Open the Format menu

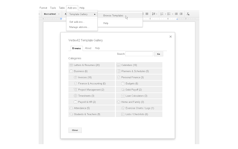pyautogui.click(x=43, y=8)
